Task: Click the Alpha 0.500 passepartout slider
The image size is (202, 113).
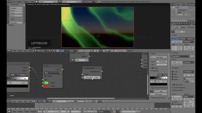Action: pyautogui.click(x=189, y=81)
